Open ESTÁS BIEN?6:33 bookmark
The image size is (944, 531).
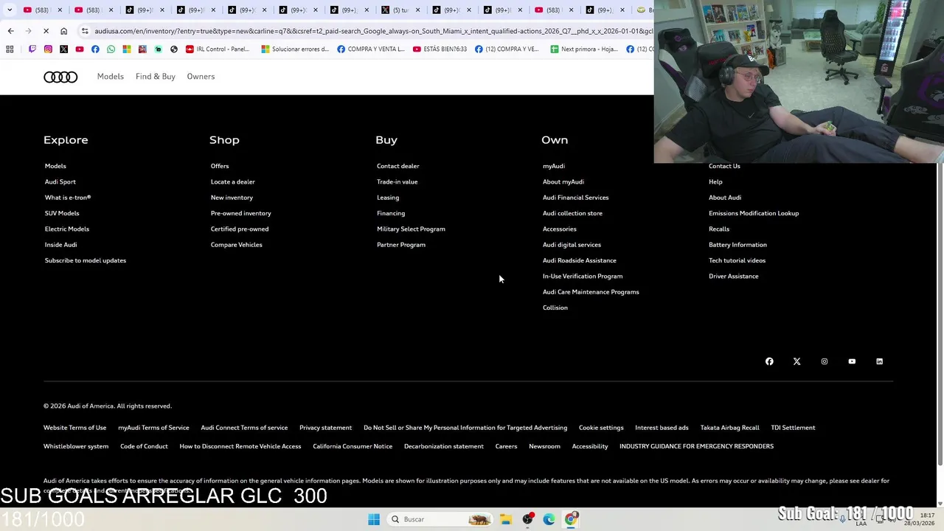(x=440, y=49)
